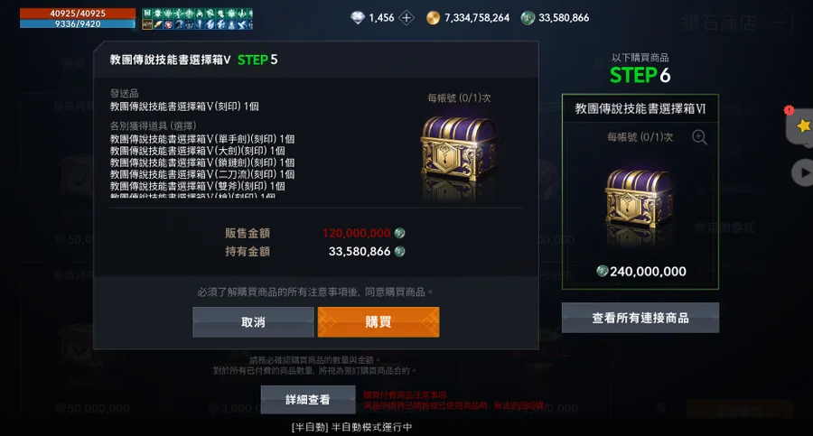Select 單手劍 skill book box list entry
This screenshot has width=813, height=436.
coord(202,139)
